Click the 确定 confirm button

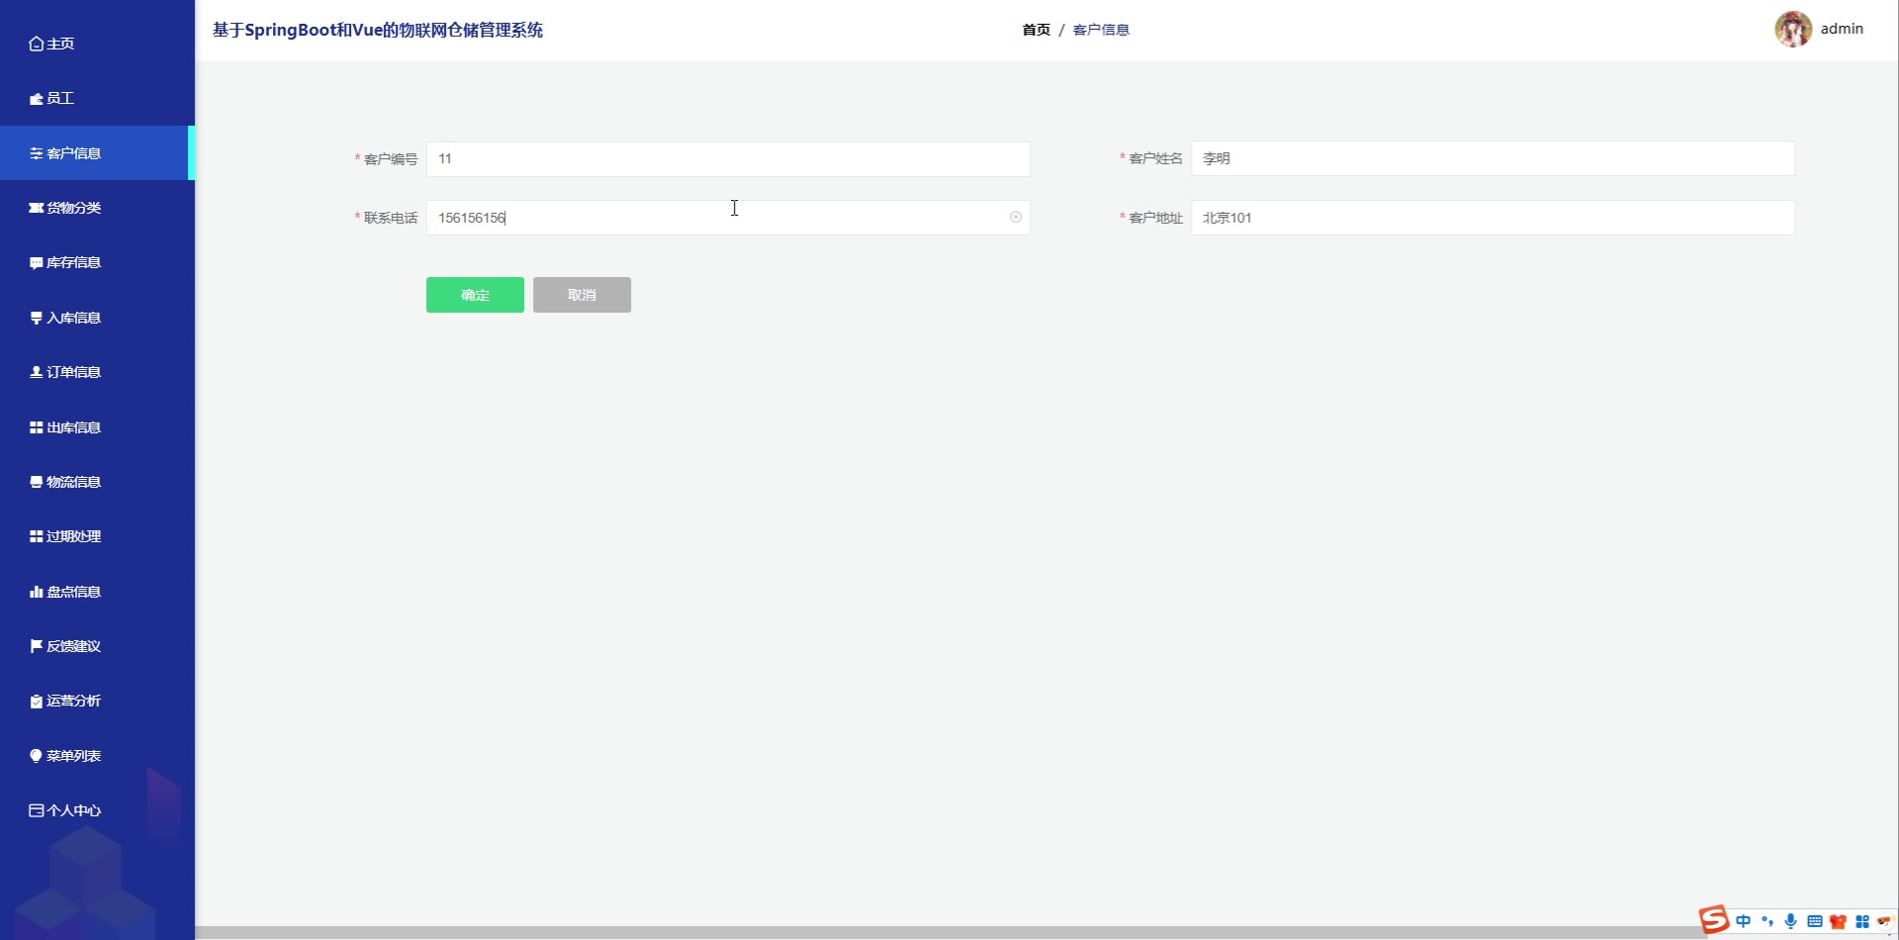coord(475,295)
